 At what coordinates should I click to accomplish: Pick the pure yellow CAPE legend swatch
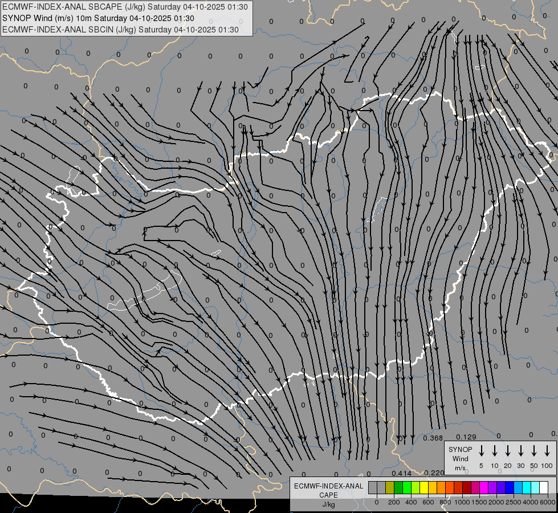(424, 487)
